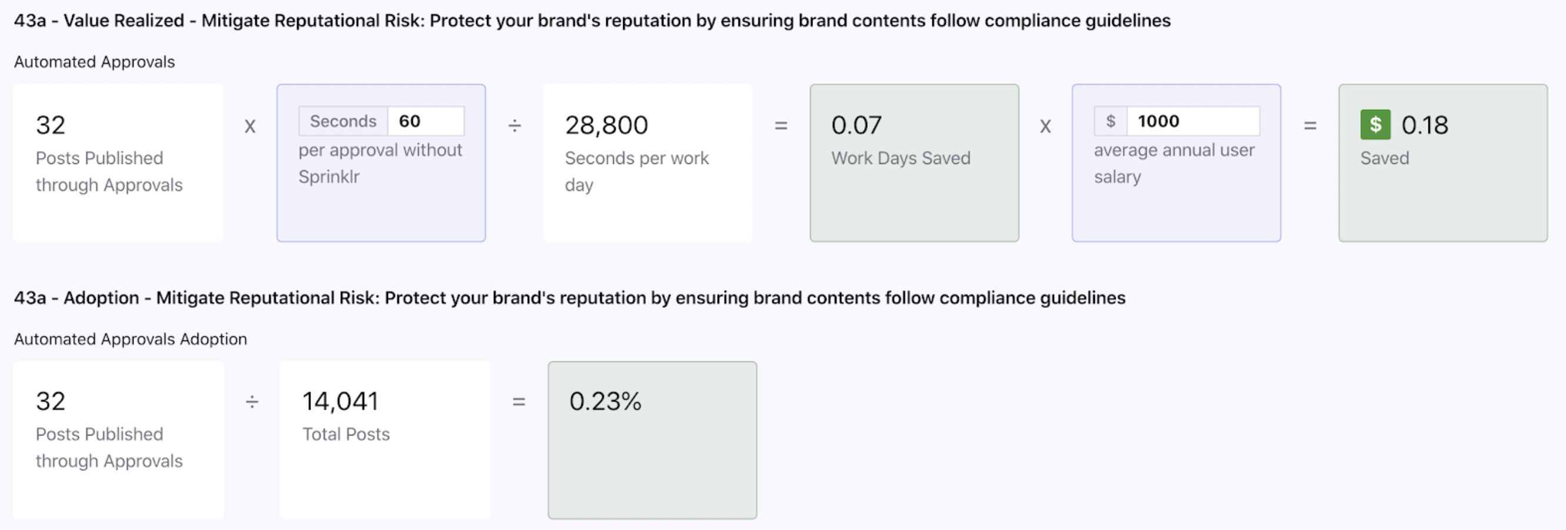Click the dollar sign prefix in salary box
The image size is (1566, 530).
pos(1110,121)
